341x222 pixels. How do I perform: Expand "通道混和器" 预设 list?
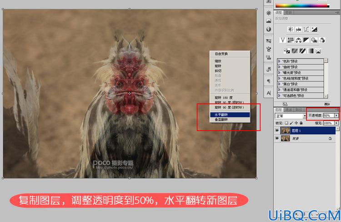279,90
